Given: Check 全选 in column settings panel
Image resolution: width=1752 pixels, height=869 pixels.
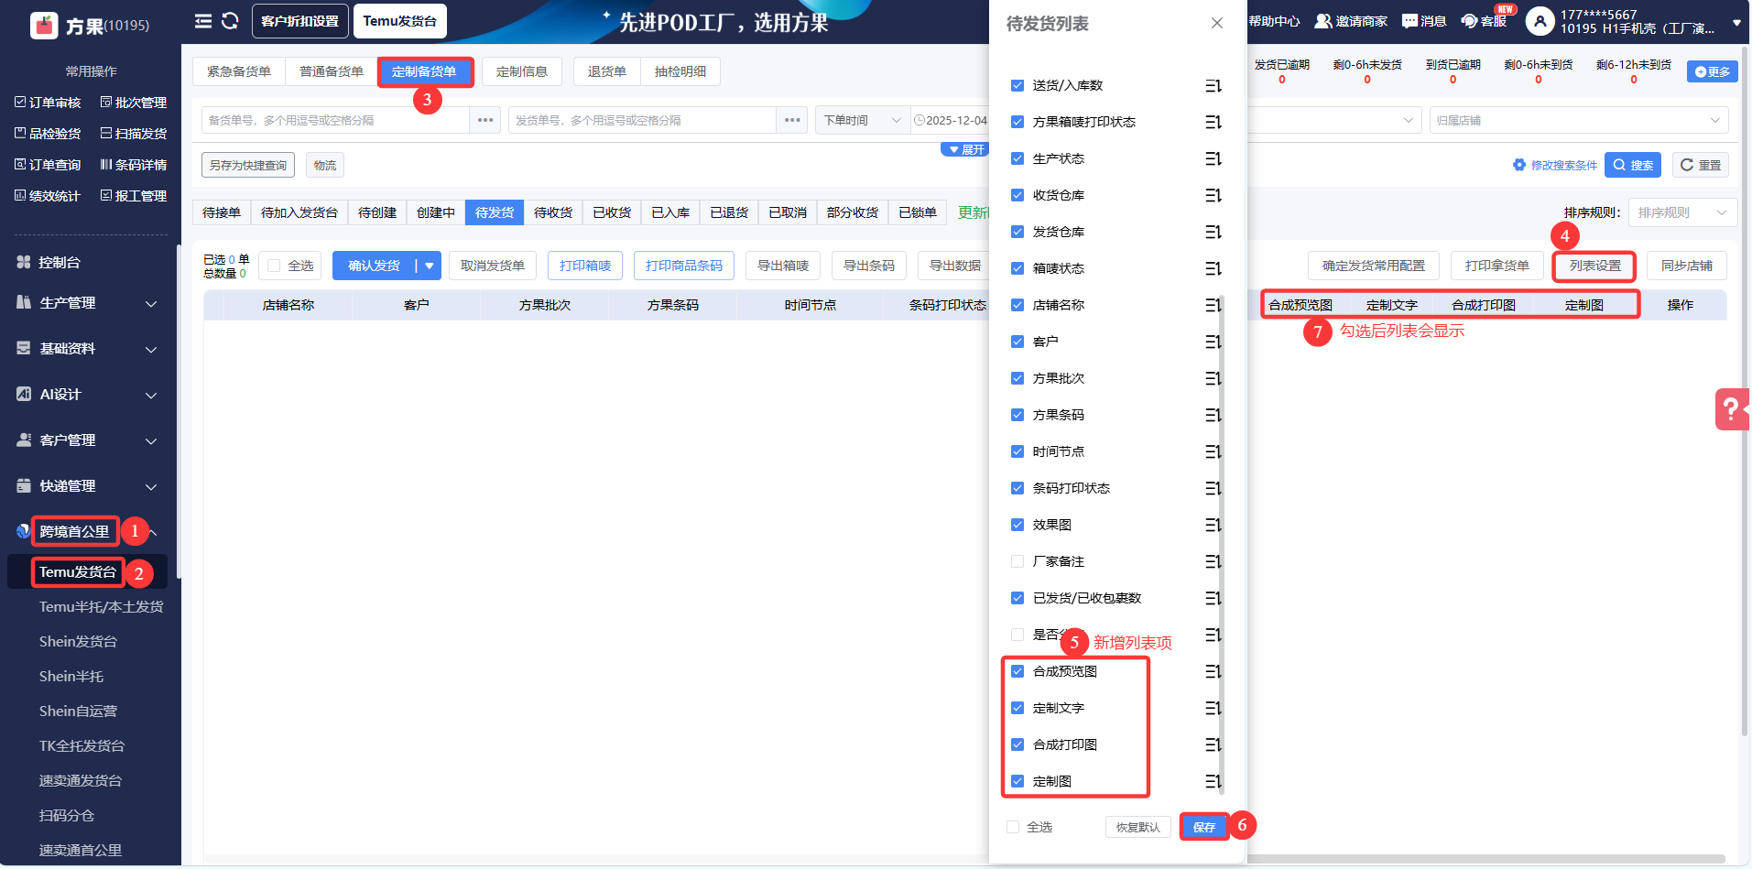Looking at the screenshot, I should 1013,827.
